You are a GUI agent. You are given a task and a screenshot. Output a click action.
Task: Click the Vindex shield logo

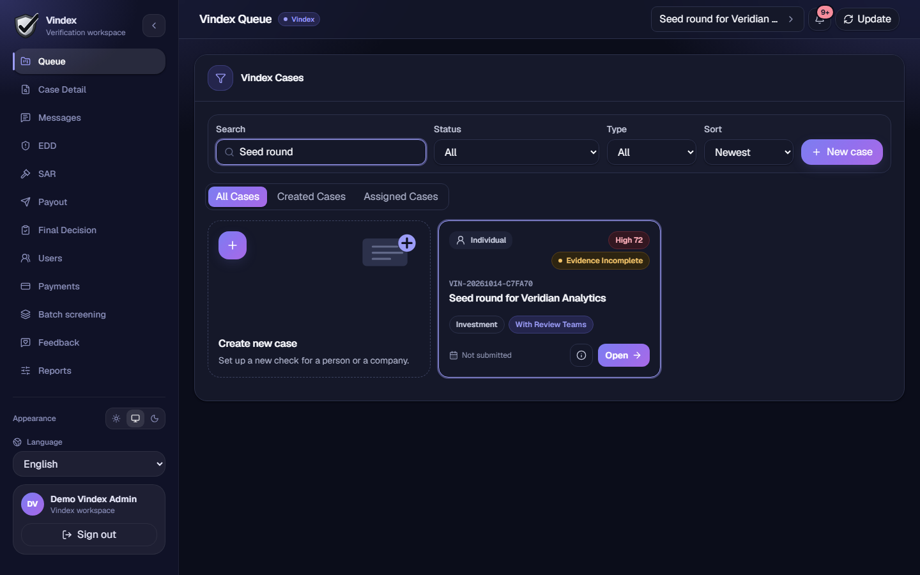click(x=27, y=26)
